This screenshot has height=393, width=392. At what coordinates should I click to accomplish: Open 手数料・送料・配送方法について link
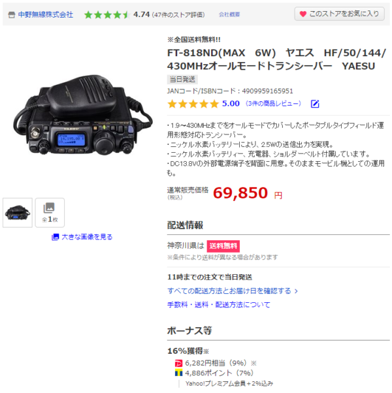tap(219, 305)
